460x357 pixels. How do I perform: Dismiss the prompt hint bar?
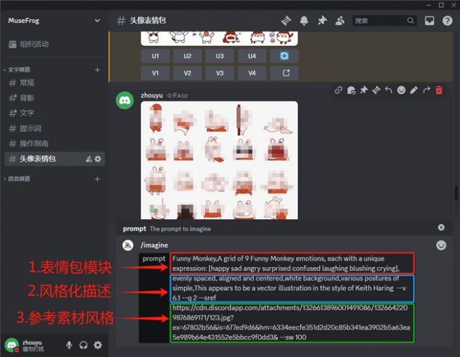pyautogui.click(x=441, y=228)
